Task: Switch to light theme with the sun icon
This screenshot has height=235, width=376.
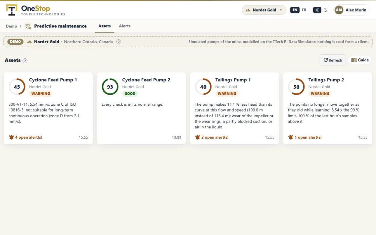Action: pyautogui.click(x=317, y=10)
